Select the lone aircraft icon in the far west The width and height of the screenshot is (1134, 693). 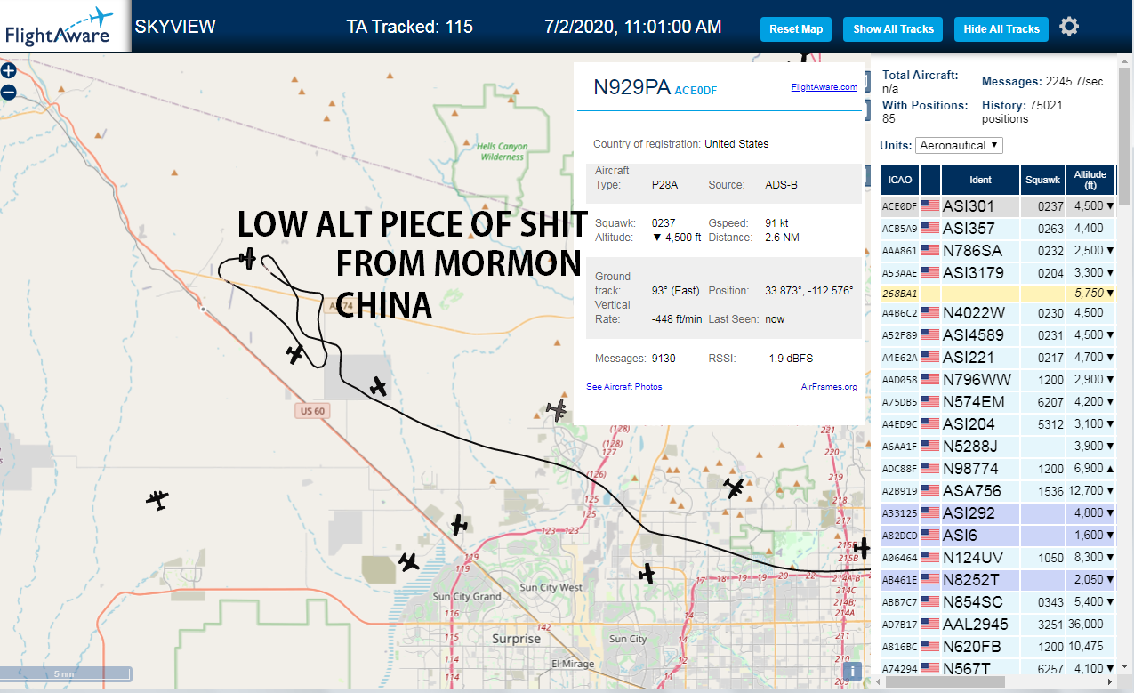click(x=157, y=500)
